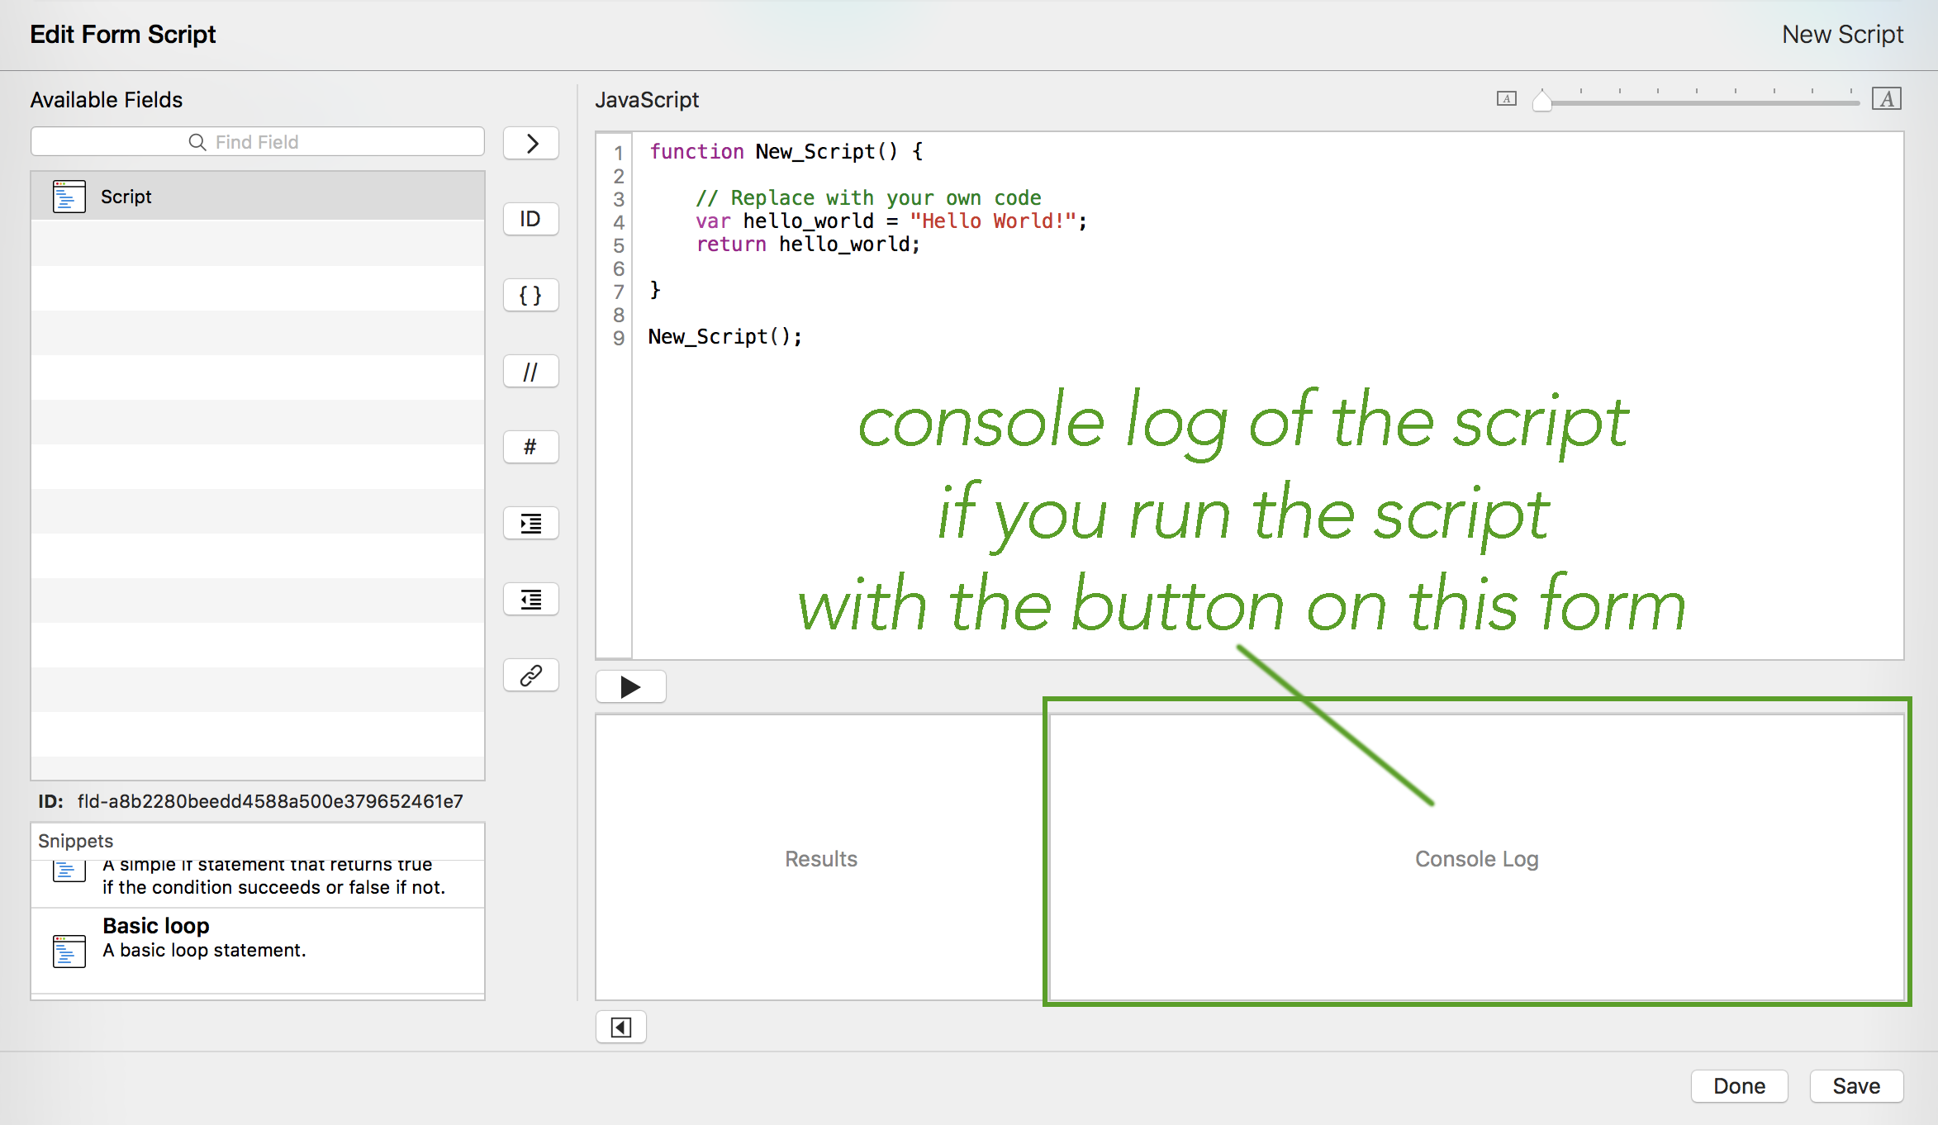1938x1125 pixels.
Task: Select the Script field in Available Fields
Action: coord(257,197)
